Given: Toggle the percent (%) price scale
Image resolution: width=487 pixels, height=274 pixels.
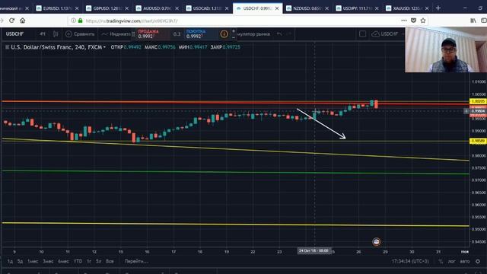Looking at the screenshot, I should coord(441,262).
